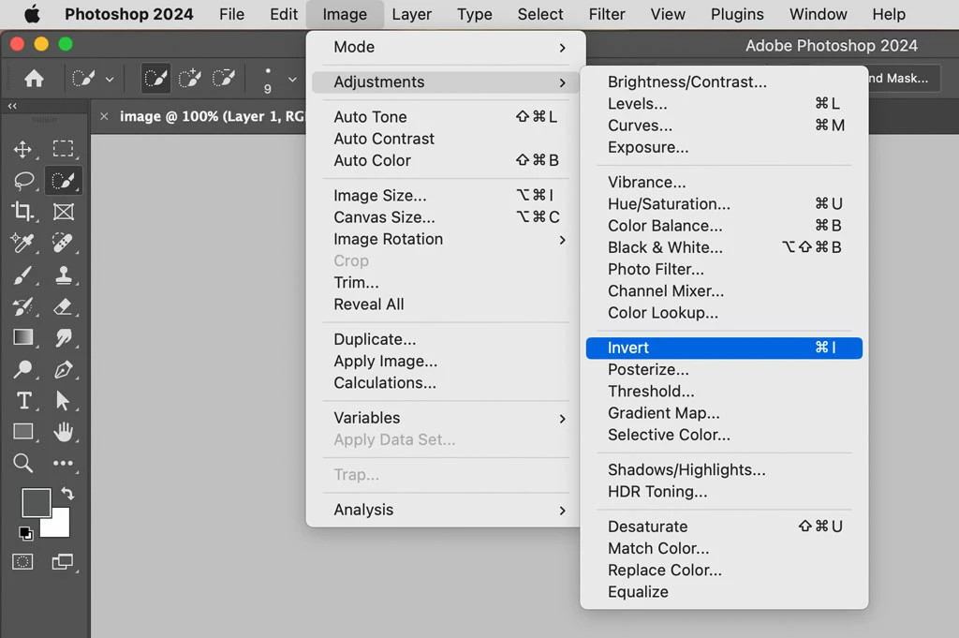Change screen mode icon
Viewport: 959px width, 638px height.
point(63,561)
